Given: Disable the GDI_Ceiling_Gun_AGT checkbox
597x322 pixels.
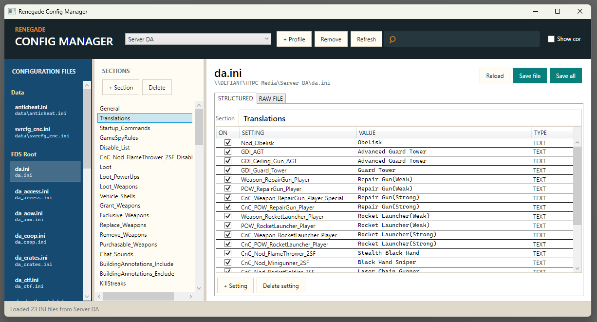Looking at the screenshot, I should 228,161.
